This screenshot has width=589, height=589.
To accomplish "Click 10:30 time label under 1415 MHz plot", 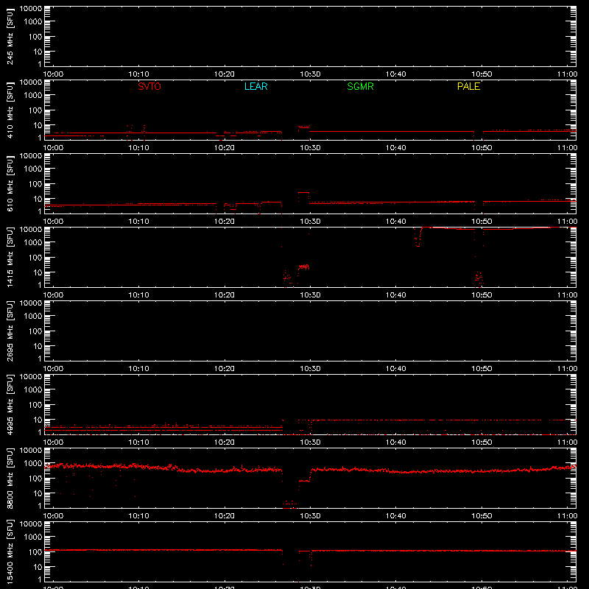I will (x=310, y=295).
